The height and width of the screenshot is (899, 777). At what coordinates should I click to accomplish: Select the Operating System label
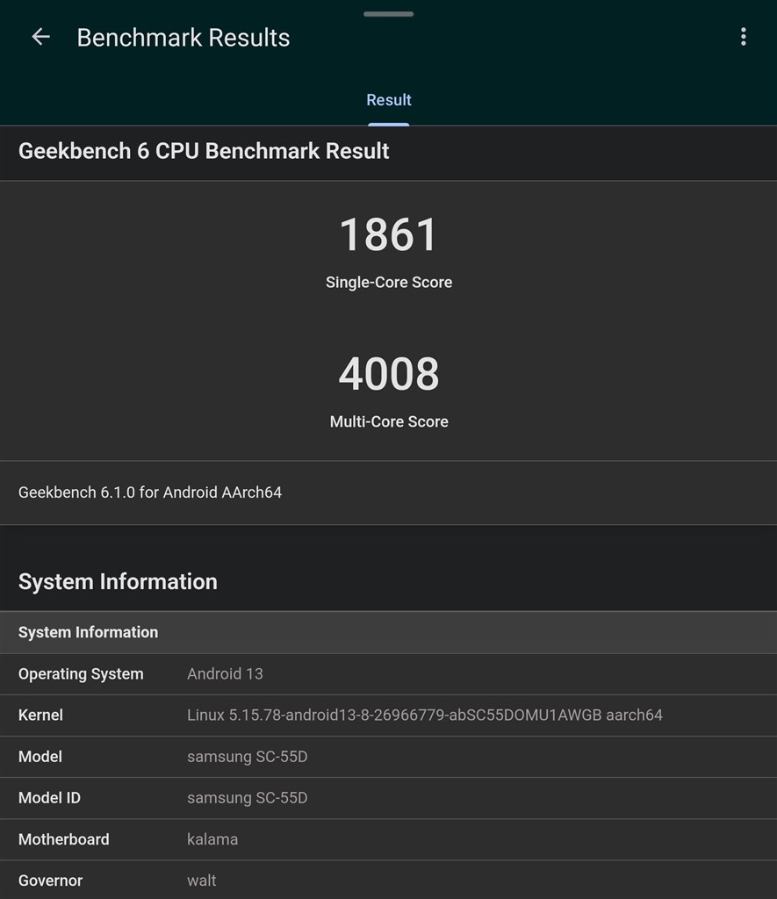(x=81, y=674)
